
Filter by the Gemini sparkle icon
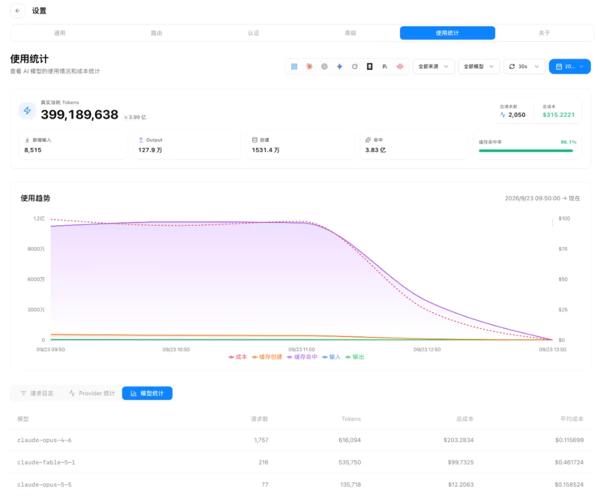339,67
